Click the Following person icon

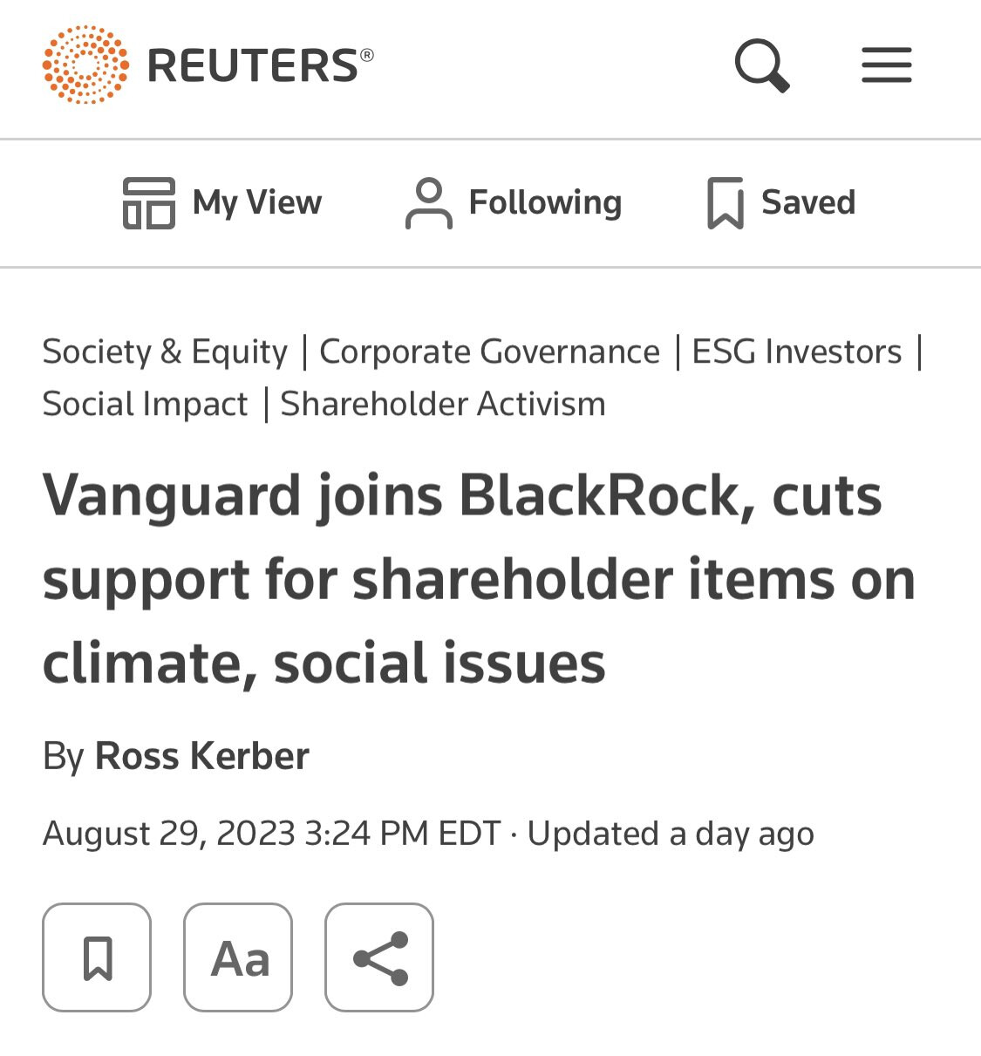click(x=428, y=202)
